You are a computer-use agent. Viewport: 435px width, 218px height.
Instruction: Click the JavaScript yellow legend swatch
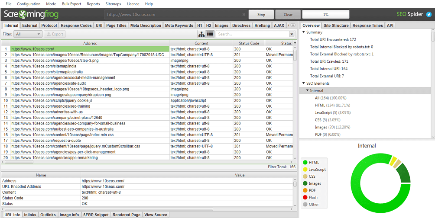click(x=305, y=169)
